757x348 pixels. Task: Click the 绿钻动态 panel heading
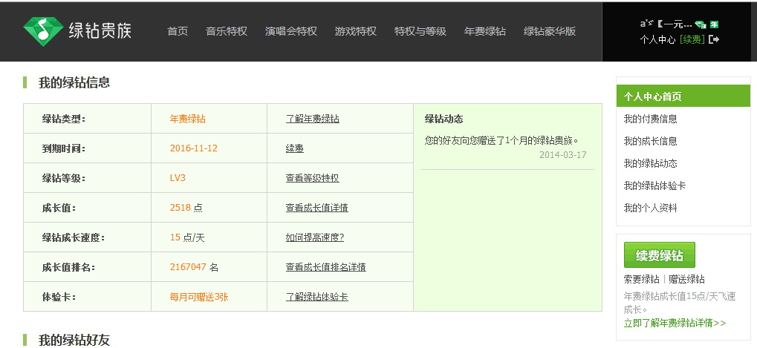[x=444, y=119]
